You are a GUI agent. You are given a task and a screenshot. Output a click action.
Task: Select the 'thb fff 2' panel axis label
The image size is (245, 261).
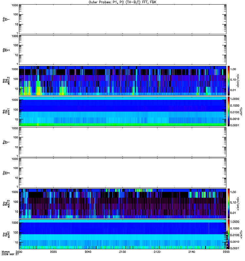pyautogui.click(x=6, y=50)
